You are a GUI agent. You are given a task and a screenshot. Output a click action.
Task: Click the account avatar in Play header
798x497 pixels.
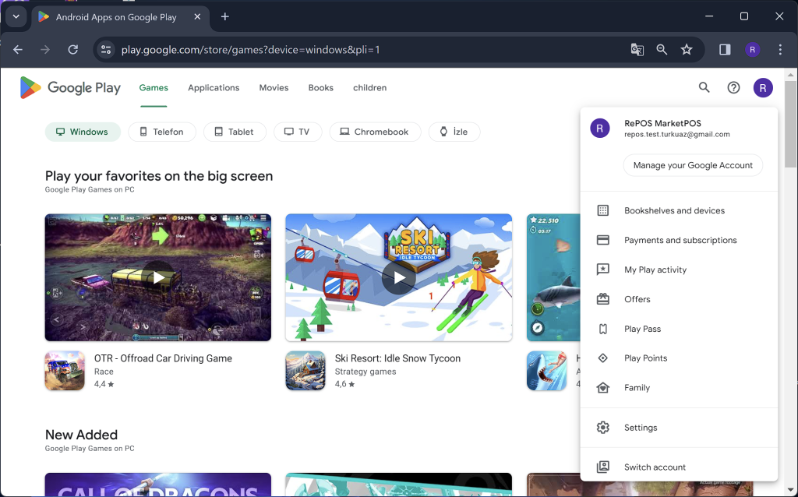coord(763,87)
